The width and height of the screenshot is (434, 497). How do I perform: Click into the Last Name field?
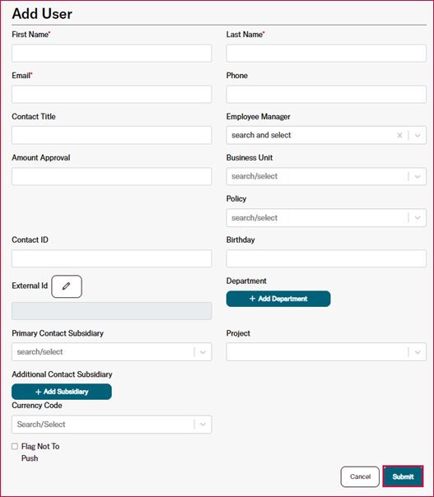click(326, 53)
